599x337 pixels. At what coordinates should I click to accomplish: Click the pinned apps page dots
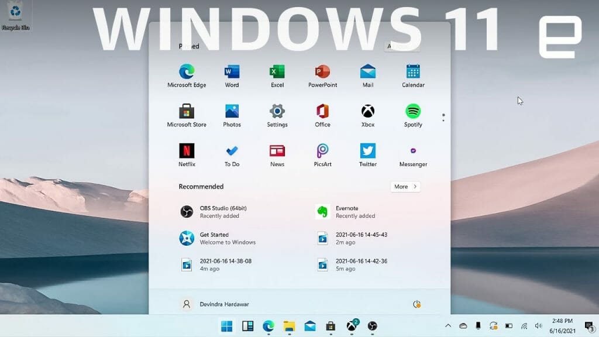443,118
